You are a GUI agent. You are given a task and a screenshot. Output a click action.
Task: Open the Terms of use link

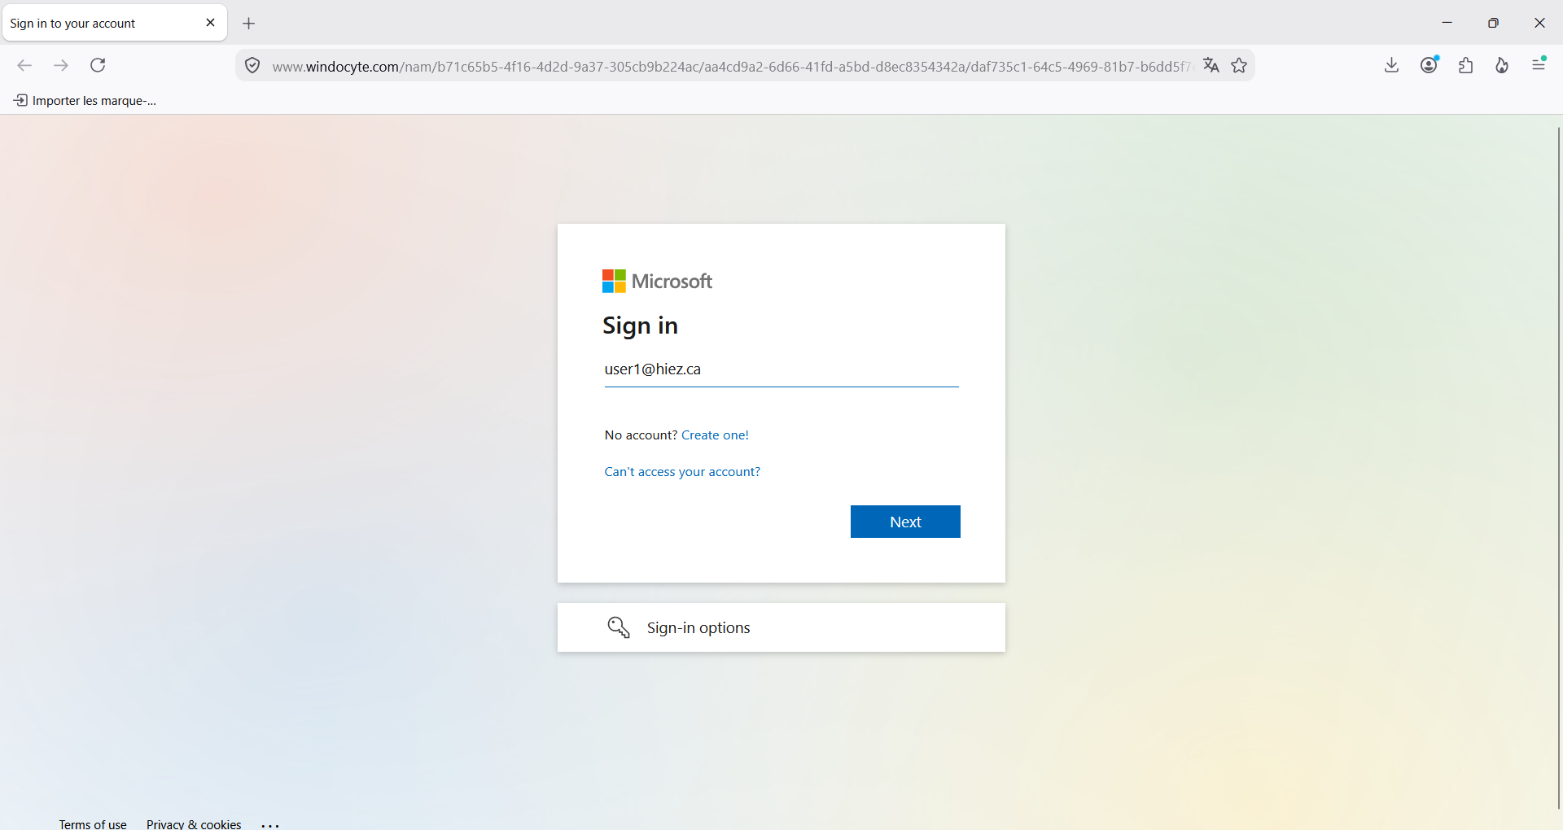[93, 824]
